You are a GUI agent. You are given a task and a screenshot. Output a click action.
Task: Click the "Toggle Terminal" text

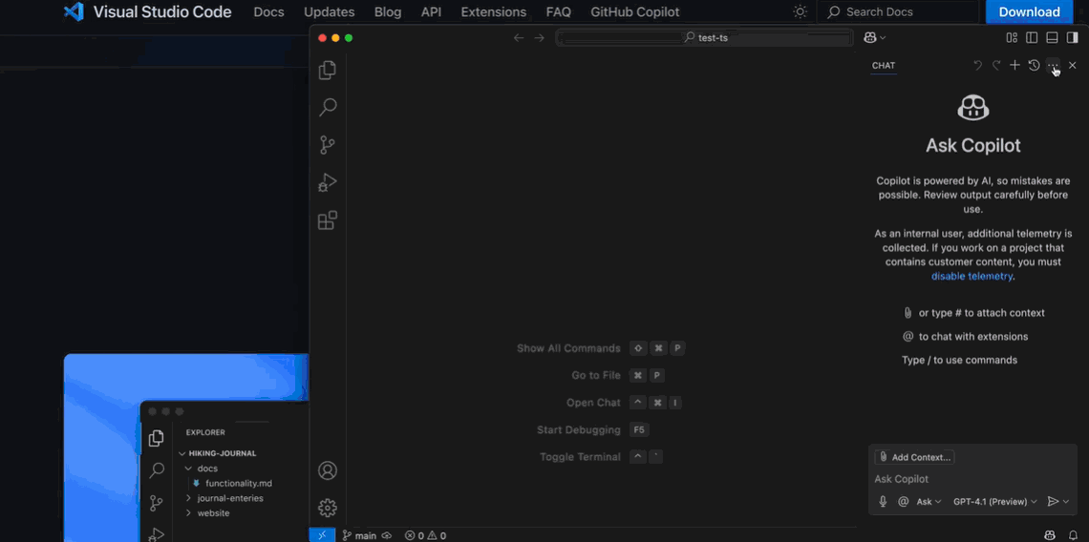pyautogui.click(x=580, y=457)
